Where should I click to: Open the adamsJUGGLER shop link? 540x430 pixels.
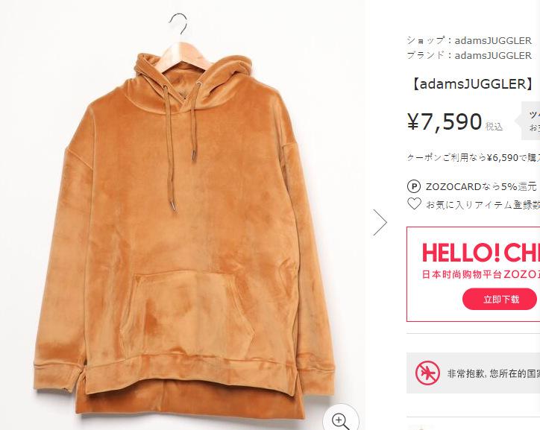point(493,40)
